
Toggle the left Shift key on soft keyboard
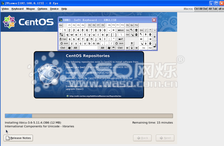click(64, 43)
